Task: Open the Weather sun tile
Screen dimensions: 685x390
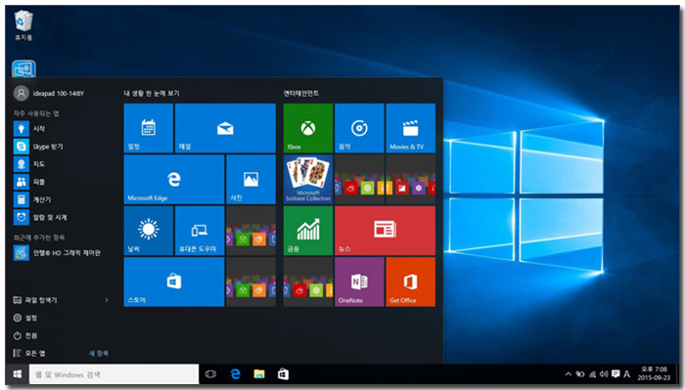Action: pyautogui.click(x=149, y=231)
